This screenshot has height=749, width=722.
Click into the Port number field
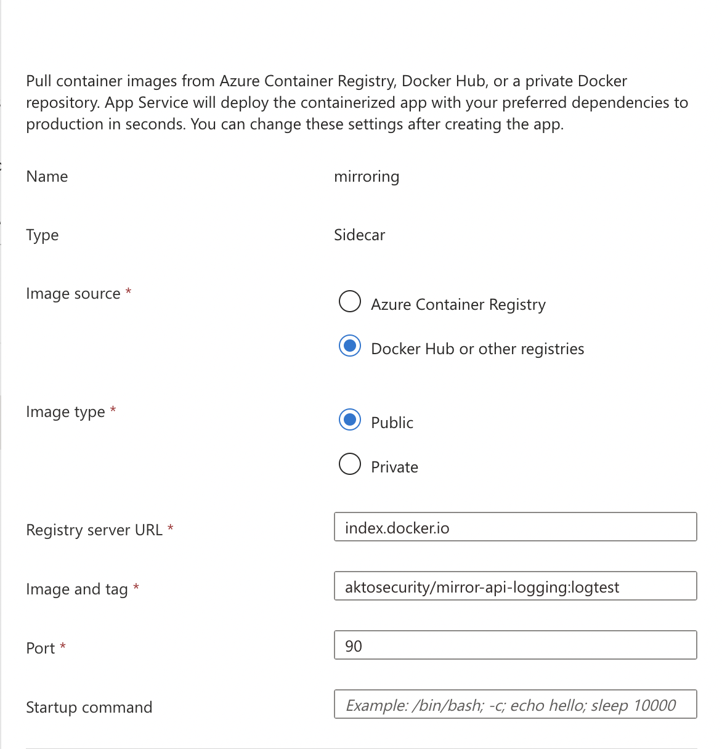pos(515,646)
